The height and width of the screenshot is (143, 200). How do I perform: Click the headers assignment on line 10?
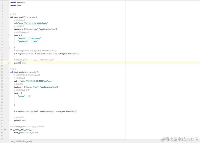(x=35, y=29)
